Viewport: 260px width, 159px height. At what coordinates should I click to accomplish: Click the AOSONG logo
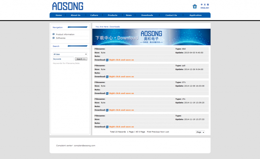(68, 6)
